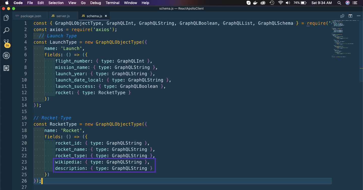Activate Siri from the menu bar
This screenshot has width=363, height=190.
point(348,3)
